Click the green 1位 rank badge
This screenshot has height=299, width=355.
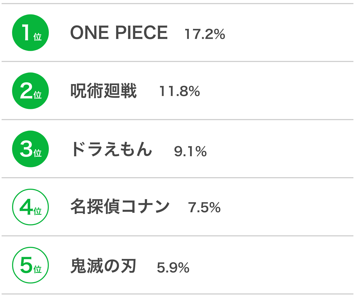(30, 33)
